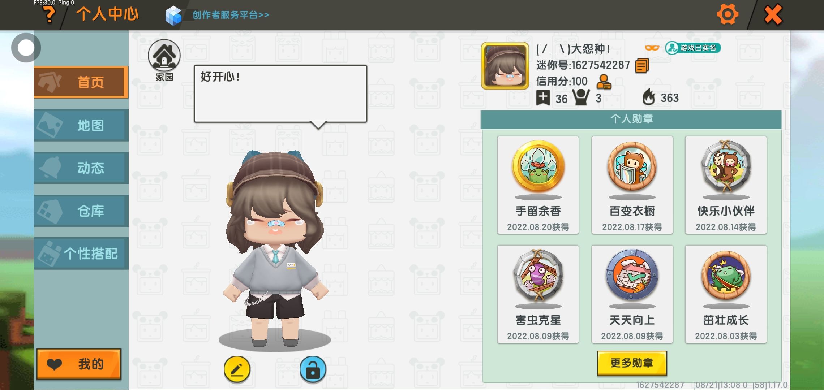The image size is (824, 390).
Task: Click the 更多勋章 button
Action: coord(632,363)
